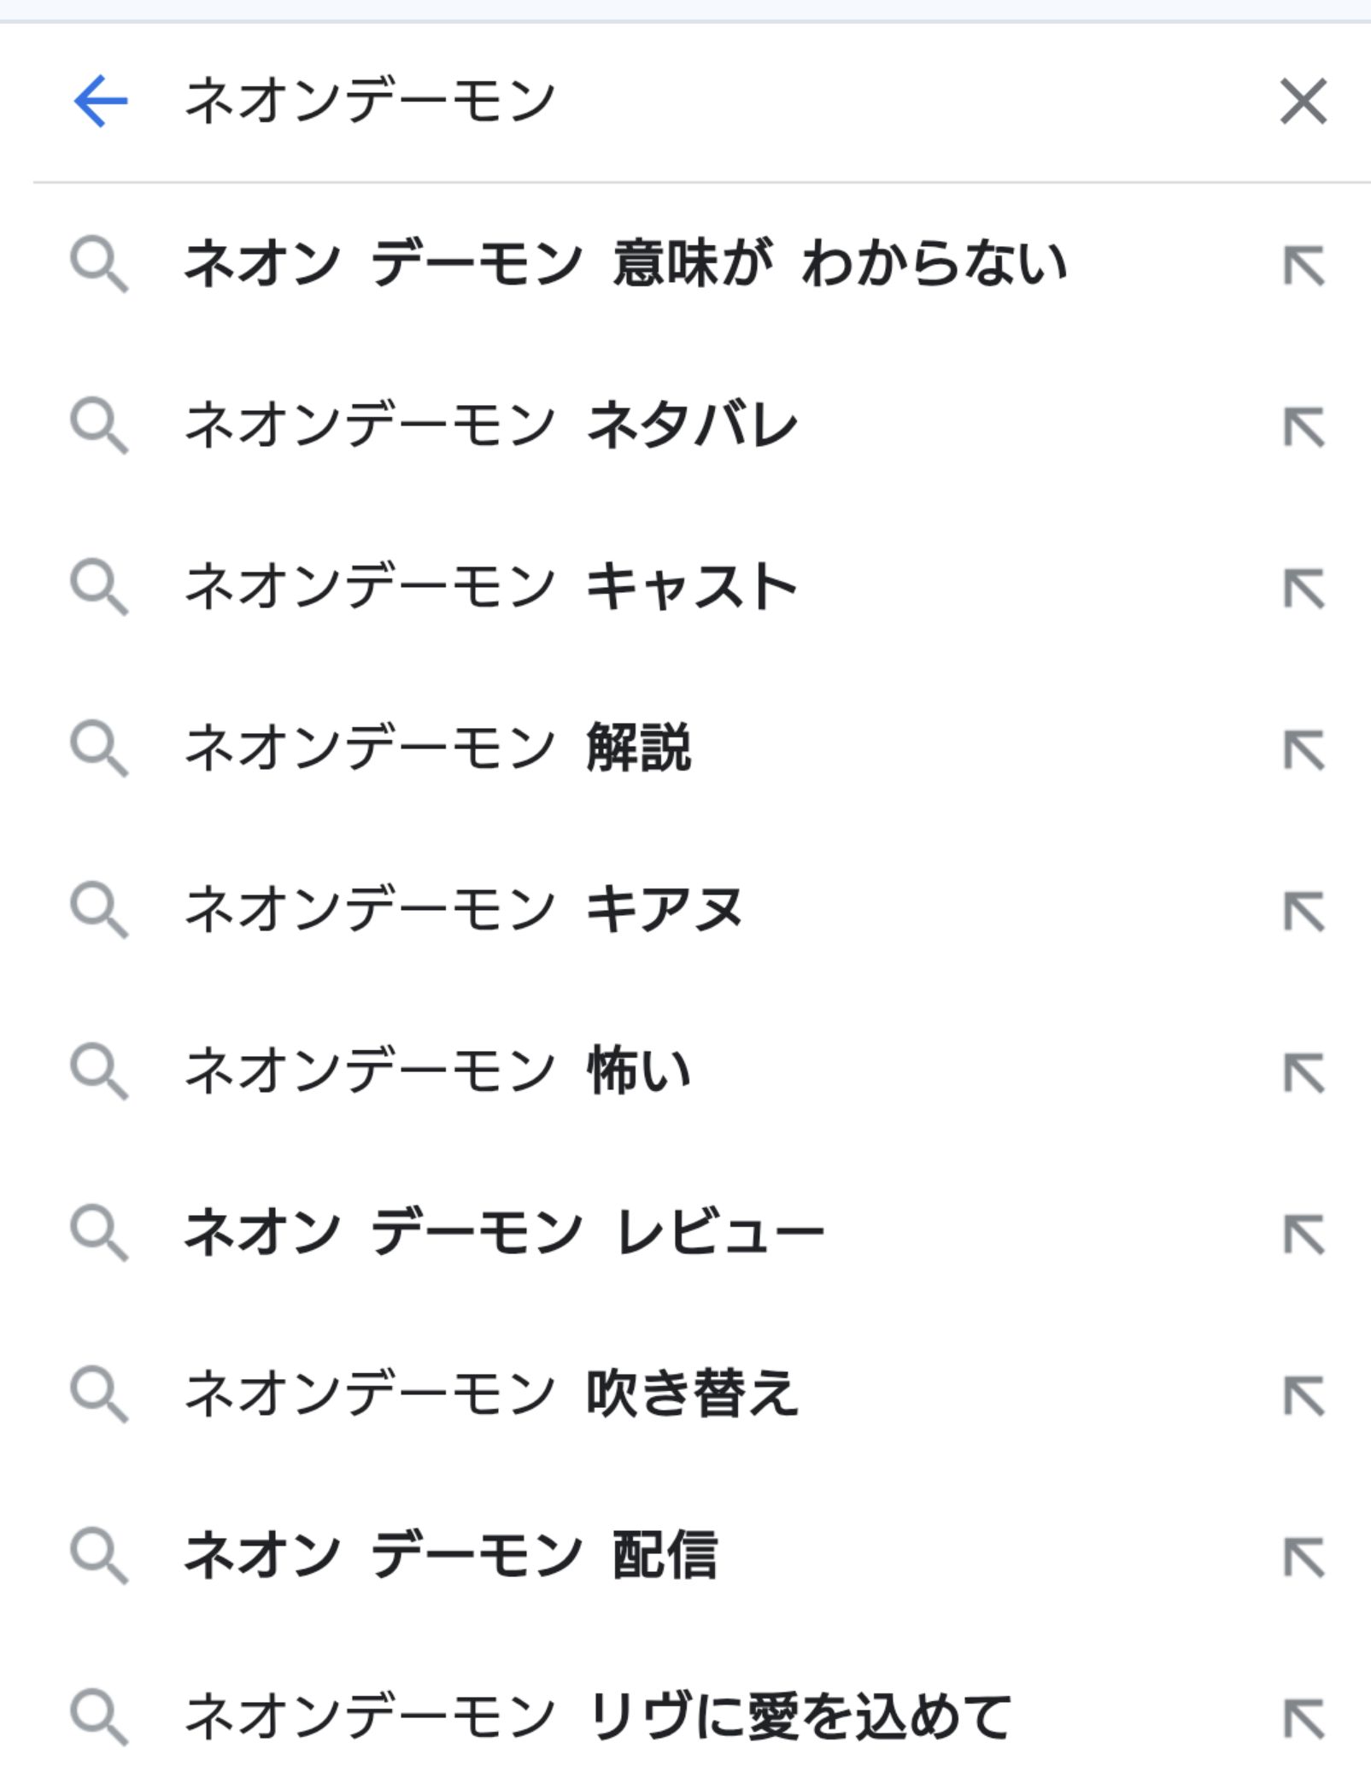
Task: Click the arrow icon beside レビュー suggestion
Action: pos(1304,1235)
